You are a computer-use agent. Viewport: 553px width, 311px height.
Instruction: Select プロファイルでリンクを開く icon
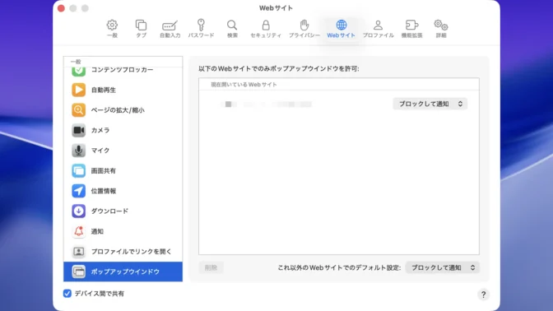(79, 252)
